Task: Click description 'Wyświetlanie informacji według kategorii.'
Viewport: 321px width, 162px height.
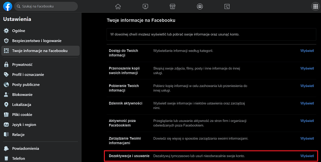Action: coord(183,51)
